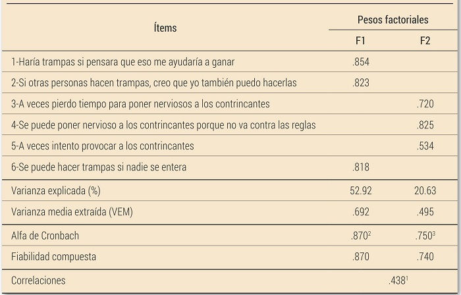Select the Fiabilidad compuesta row label
The image size is (461, 295).
(x=53, y=257)
